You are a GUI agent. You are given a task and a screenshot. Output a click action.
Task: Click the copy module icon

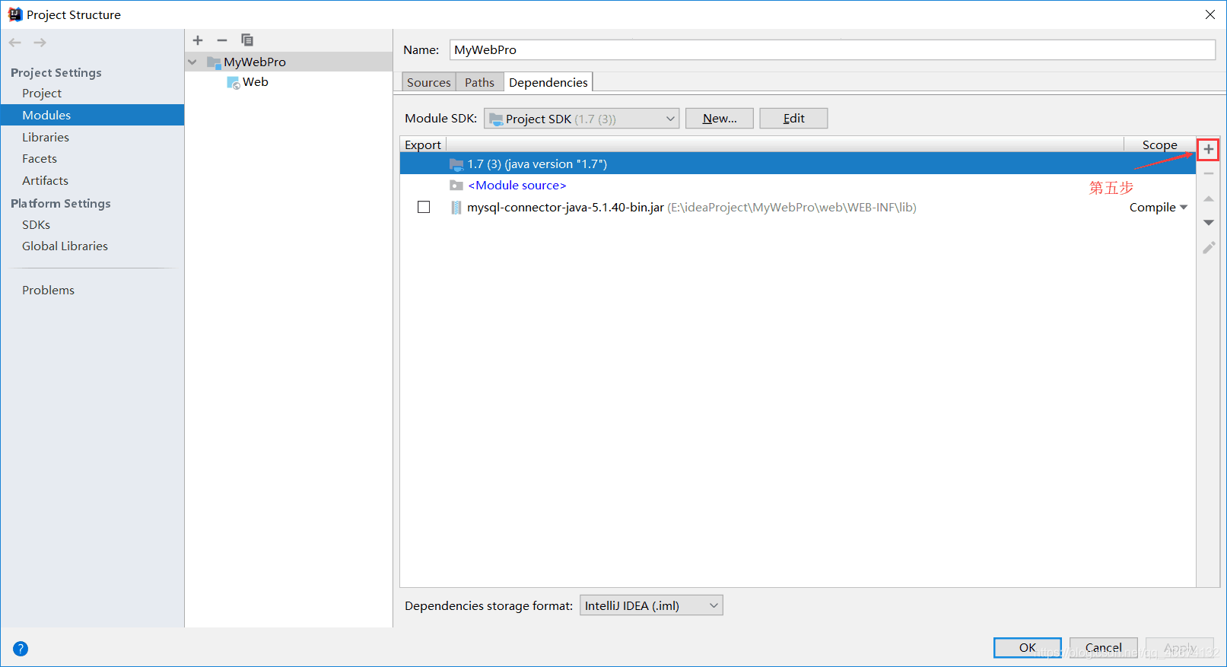(x=246, y=40)
